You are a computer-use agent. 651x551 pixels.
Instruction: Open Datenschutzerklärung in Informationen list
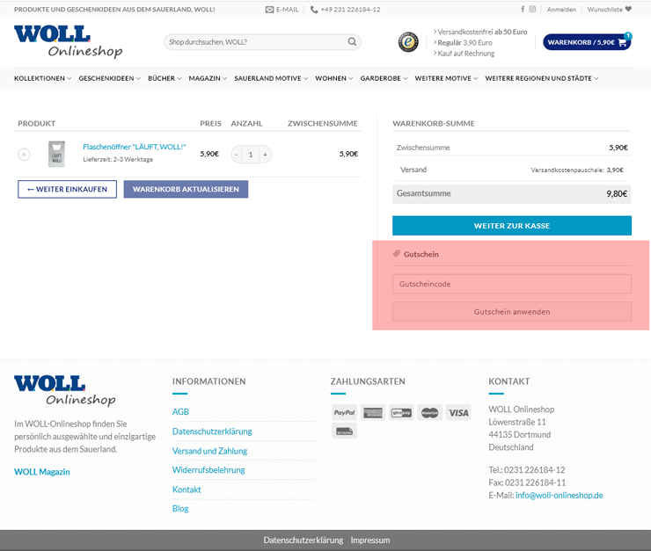click(212, 431)
